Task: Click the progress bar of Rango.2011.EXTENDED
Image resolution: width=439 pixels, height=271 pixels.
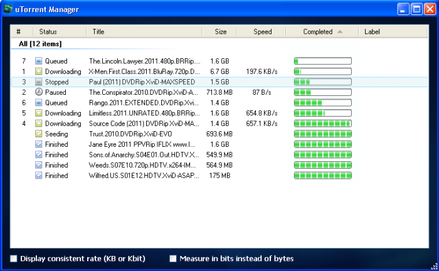Action: pos(323,102)
